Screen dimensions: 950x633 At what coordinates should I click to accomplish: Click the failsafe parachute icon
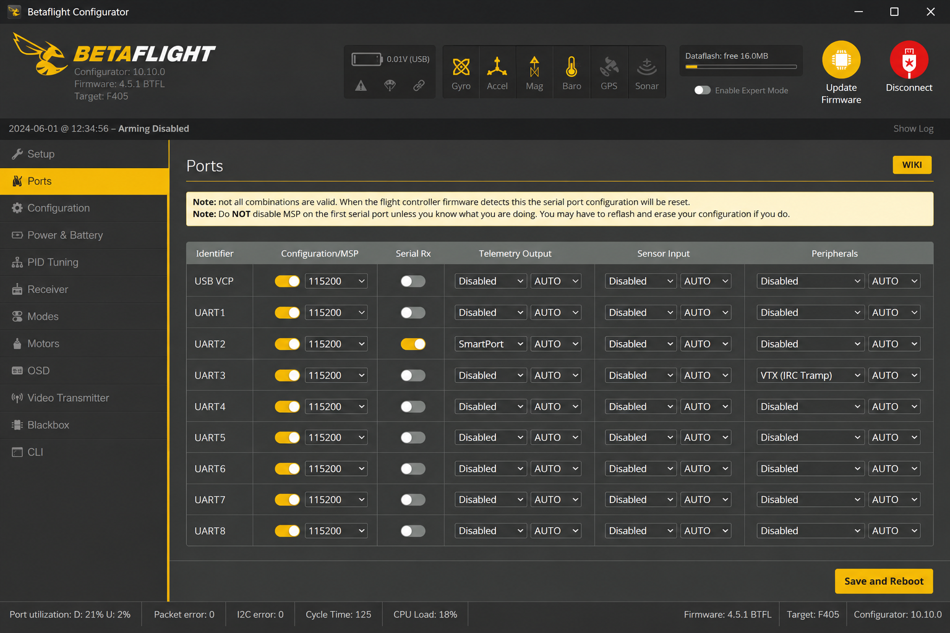click(390, 86)
